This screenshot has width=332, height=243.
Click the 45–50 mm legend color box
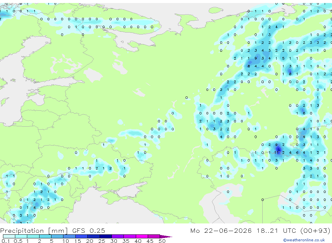[x=154, y=236]
